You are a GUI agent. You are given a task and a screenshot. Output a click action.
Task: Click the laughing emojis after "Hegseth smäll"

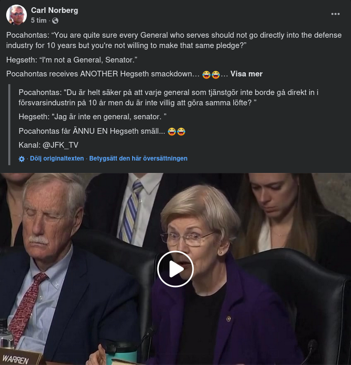tap(177, 132)
